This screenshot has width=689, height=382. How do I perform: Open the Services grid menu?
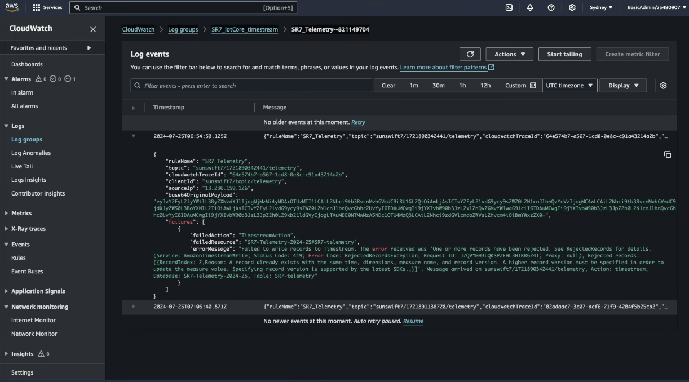47,7
